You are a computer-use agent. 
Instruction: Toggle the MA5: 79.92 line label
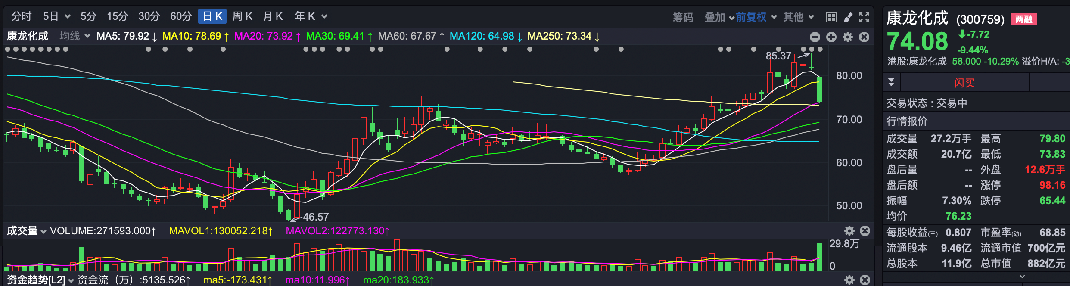[x=127, y=36]
